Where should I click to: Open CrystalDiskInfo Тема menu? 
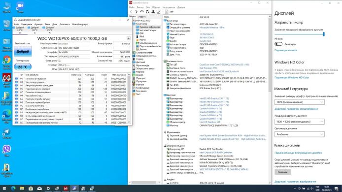pyautogui.click(x=47, y=25)
